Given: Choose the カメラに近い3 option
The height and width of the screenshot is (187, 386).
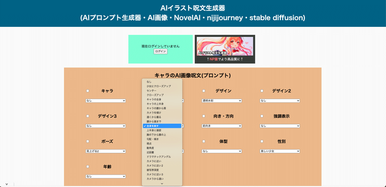Looking at the screenshot, I should (162, 175).
